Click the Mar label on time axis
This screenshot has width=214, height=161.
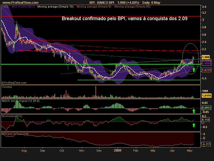point(153,151)
